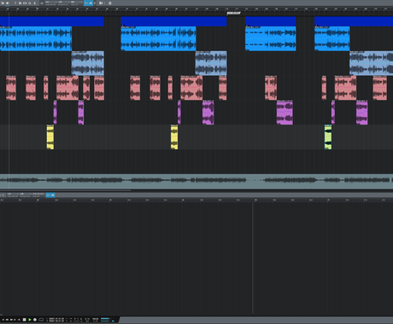Open the lower editor Timebase dropdown
Image resolution: width=393 pixels, height=324 pixels.
[26, 194]
